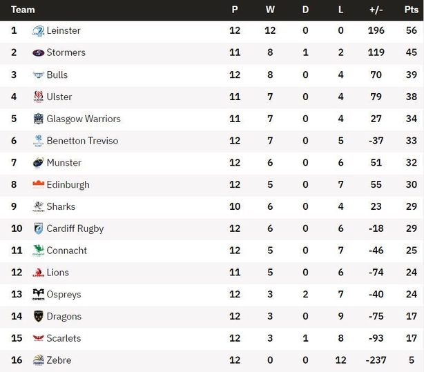Sort table by Pts column header
Screen dimensions: 424x372
click(x=412, y=10)
